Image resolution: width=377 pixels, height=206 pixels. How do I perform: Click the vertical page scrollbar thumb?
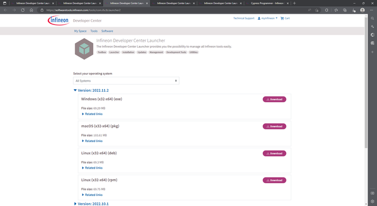click(x=366, y=83)
